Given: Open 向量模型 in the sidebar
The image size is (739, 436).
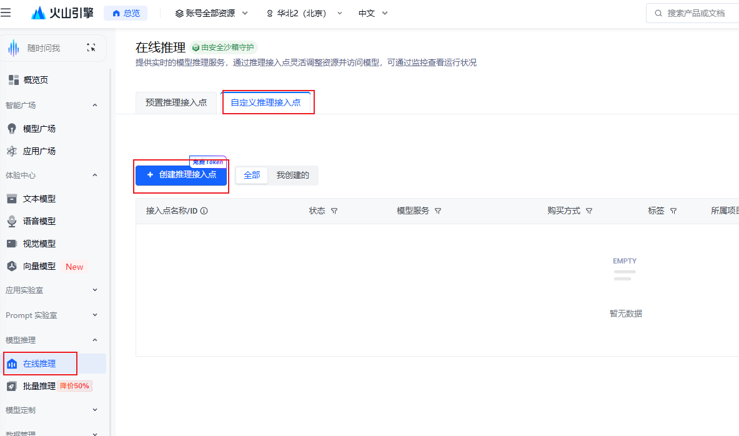Looking at the screenshot, I should tap(39, 266).
